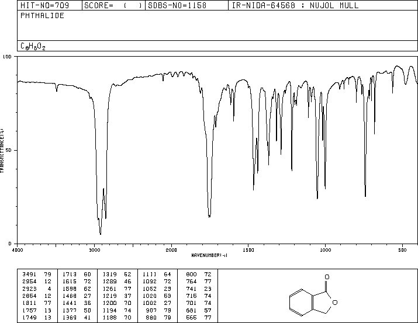This screenshot has height=323, width=418.
Task: Click the TRANSMITTANCE axis title
Action: coord(2,151)
